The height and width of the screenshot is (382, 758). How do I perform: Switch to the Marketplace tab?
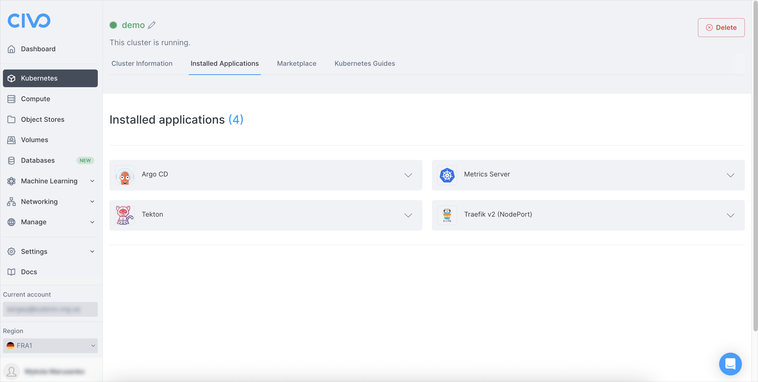coord(296,63)
